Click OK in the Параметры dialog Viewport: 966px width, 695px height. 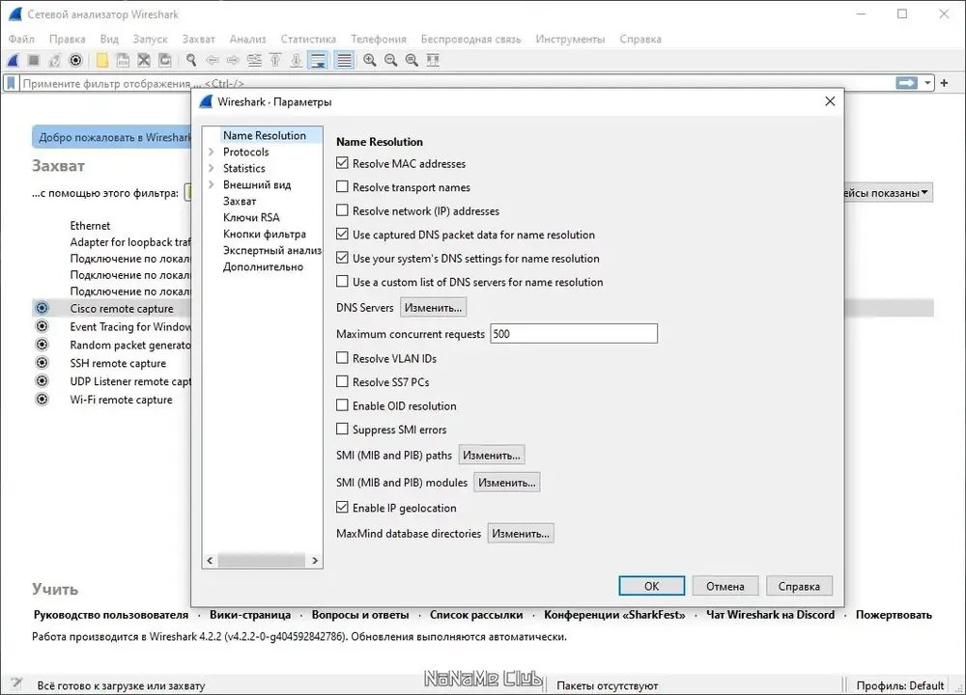(651, 586)
